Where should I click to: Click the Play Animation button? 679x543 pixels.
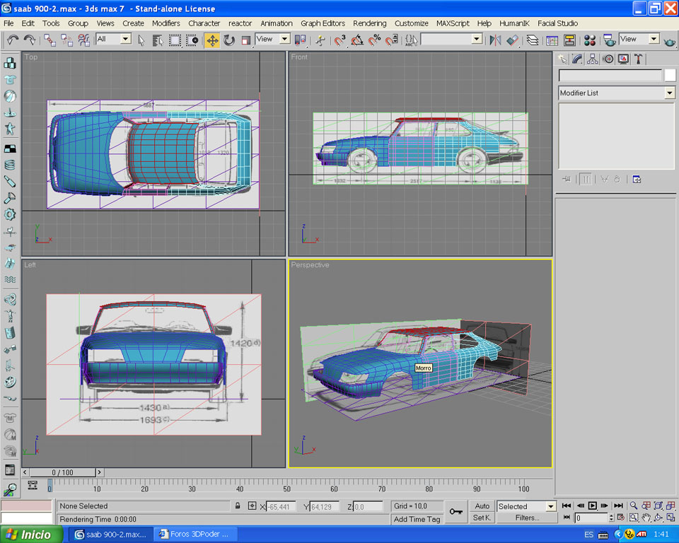pyautogui.click(x=593, y=506)
